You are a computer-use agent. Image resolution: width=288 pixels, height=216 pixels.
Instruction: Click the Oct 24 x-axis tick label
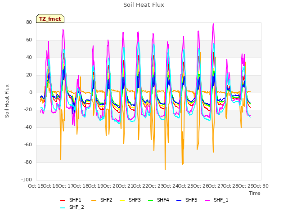click(171, 186)
